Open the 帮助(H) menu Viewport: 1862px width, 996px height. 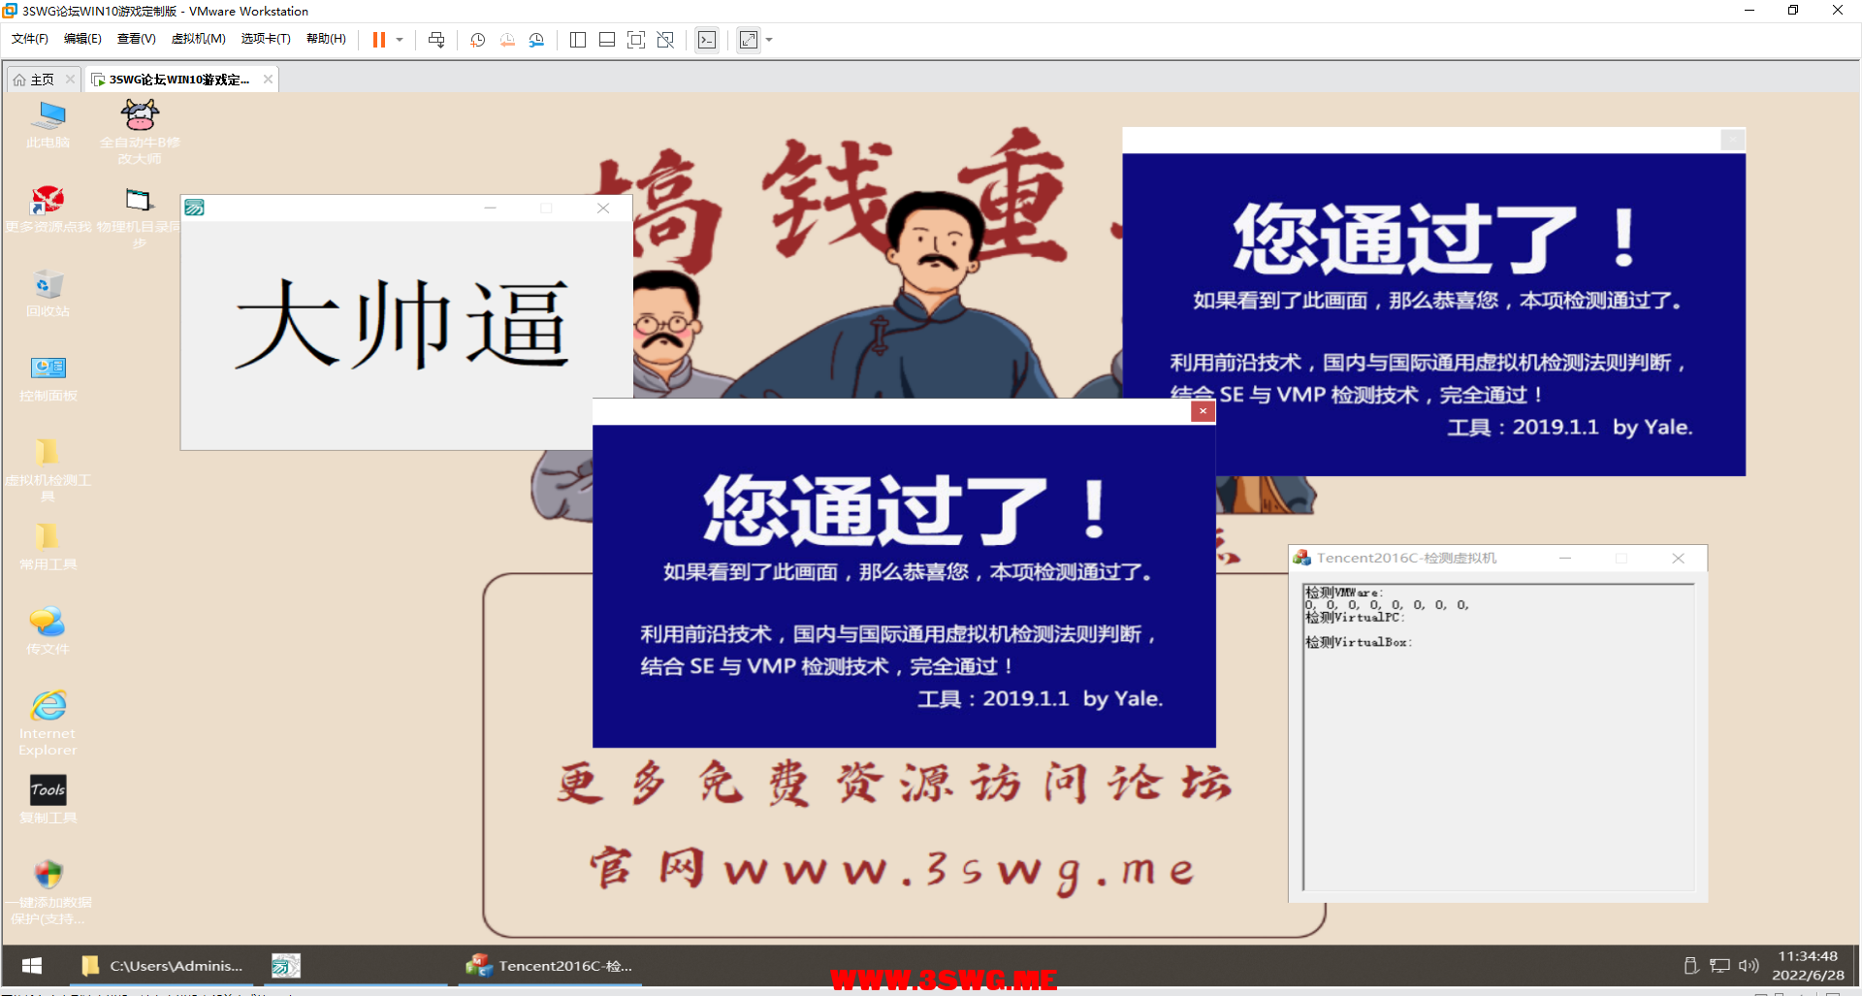coord(326,39)
